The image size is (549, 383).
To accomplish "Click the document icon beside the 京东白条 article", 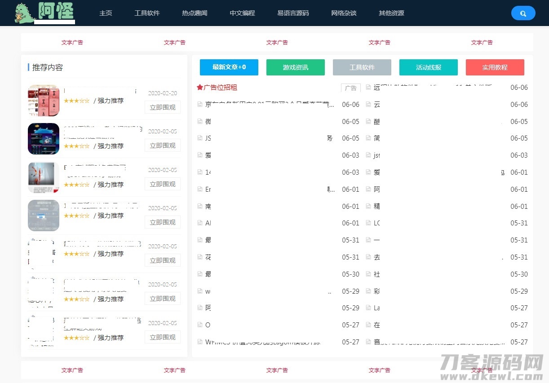I will point(199,104).
